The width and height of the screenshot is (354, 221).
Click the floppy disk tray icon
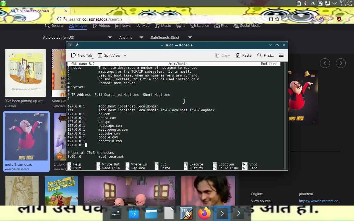pyautogui.click(x=320, y=3)
